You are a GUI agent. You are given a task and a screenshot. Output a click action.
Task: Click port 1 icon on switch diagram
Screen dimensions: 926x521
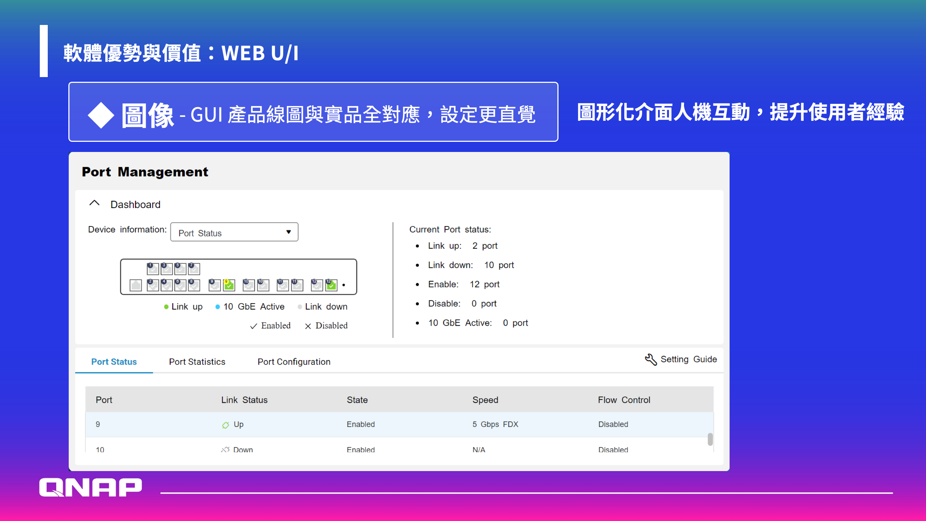153,268
